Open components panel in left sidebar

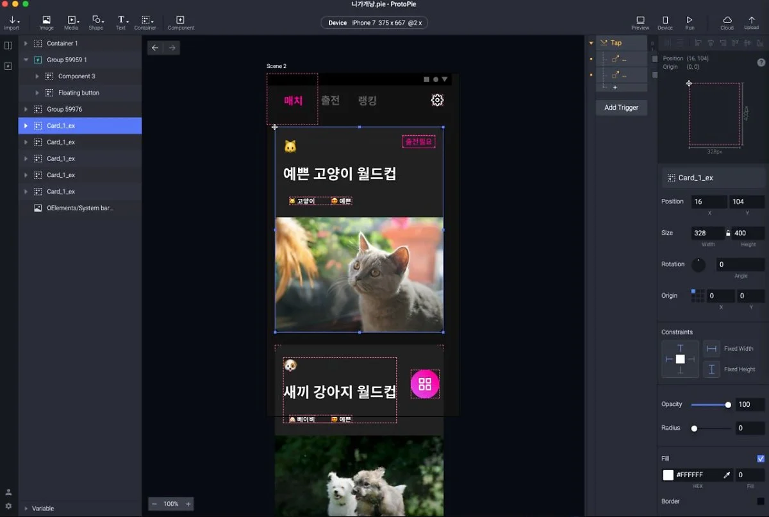tap(8, 66)
